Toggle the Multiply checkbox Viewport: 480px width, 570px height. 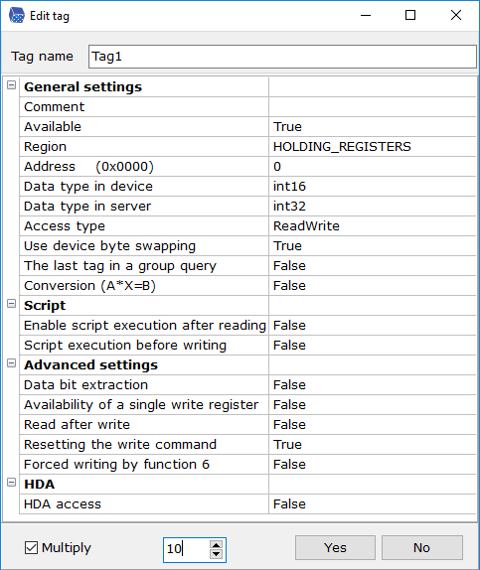(31, 548)
